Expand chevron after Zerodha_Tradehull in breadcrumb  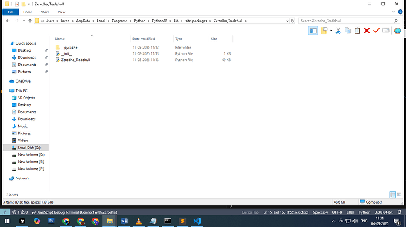[x=246, y=21]
